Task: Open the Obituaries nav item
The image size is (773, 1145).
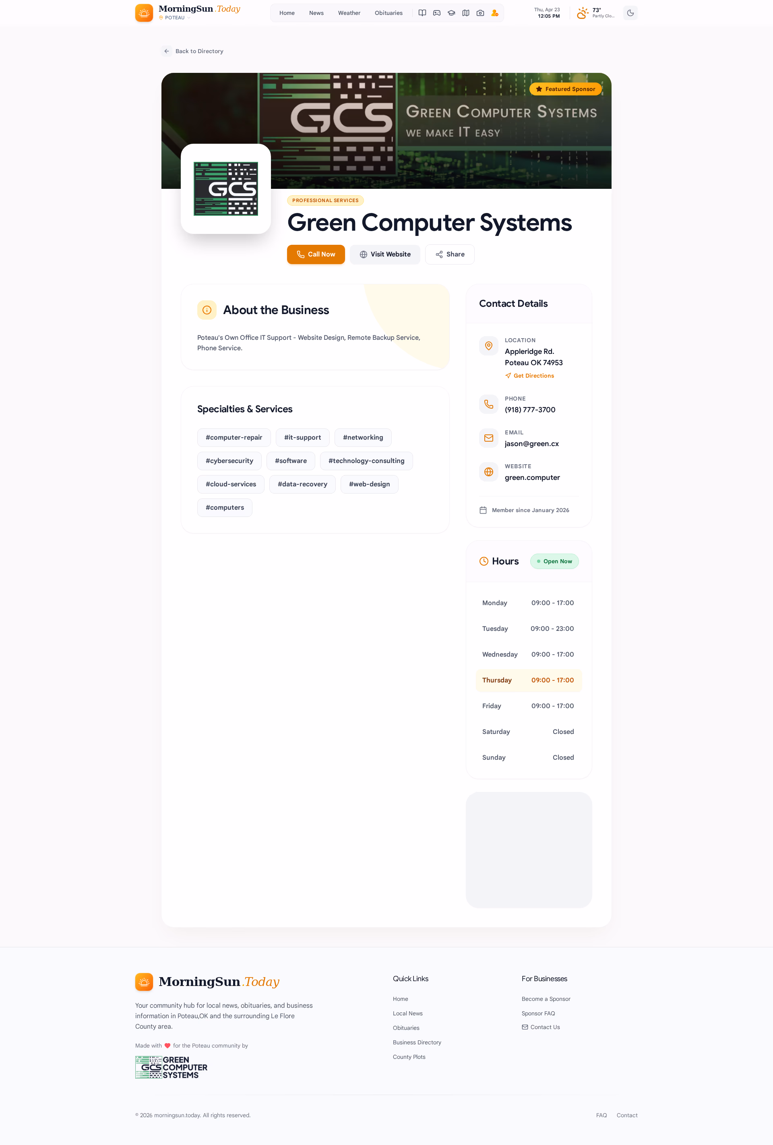Action: pyautogui.click(x=388, y=13)
